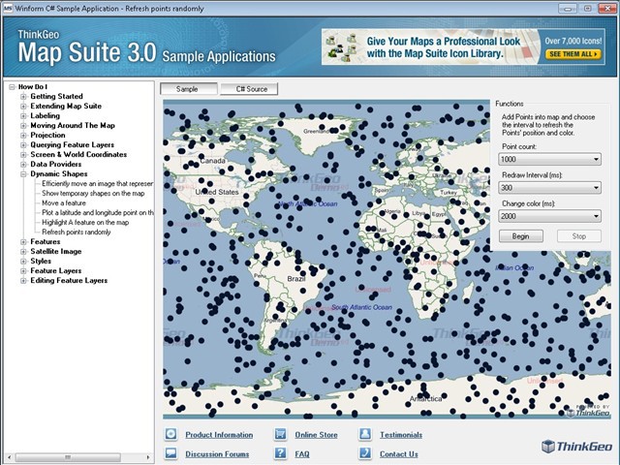The image size is (620, 465).
Task: Select 'Highlight A feature on the map'
Action: coord(85,222)
